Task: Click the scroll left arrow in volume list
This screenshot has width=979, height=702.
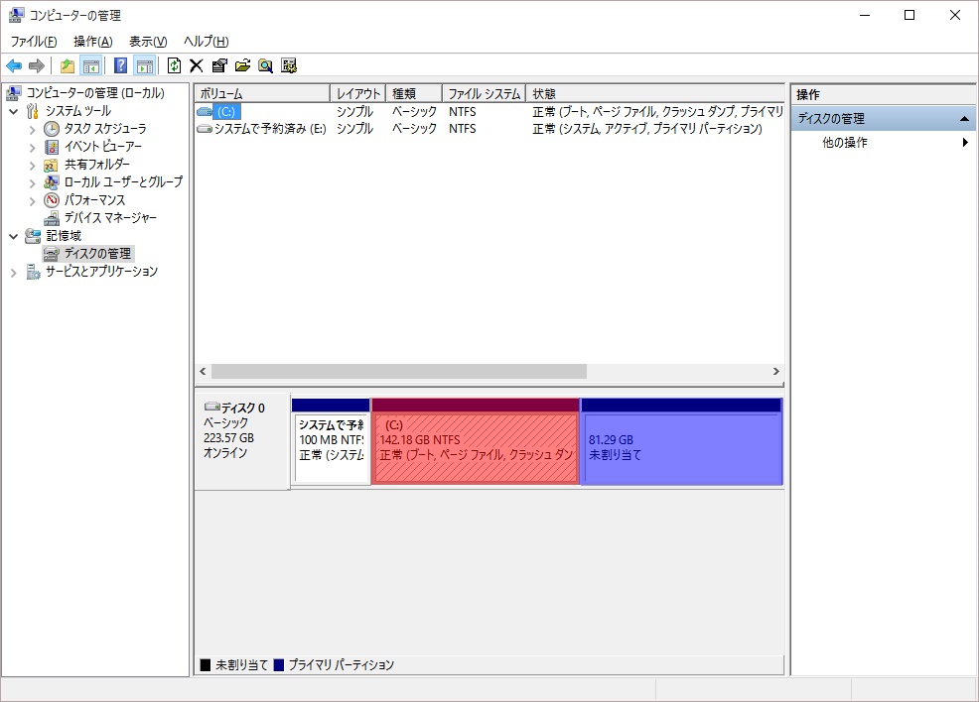Action: tap(203, 372)
